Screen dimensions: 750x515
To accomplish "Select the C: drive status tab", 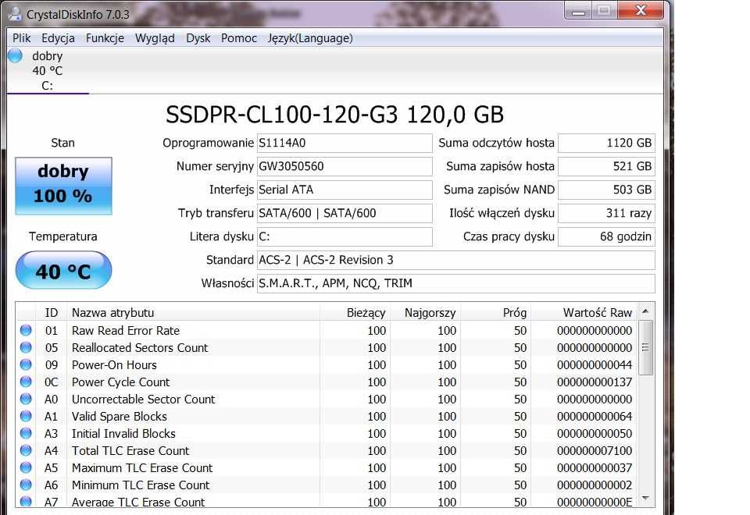I will [x=48, y=71].
